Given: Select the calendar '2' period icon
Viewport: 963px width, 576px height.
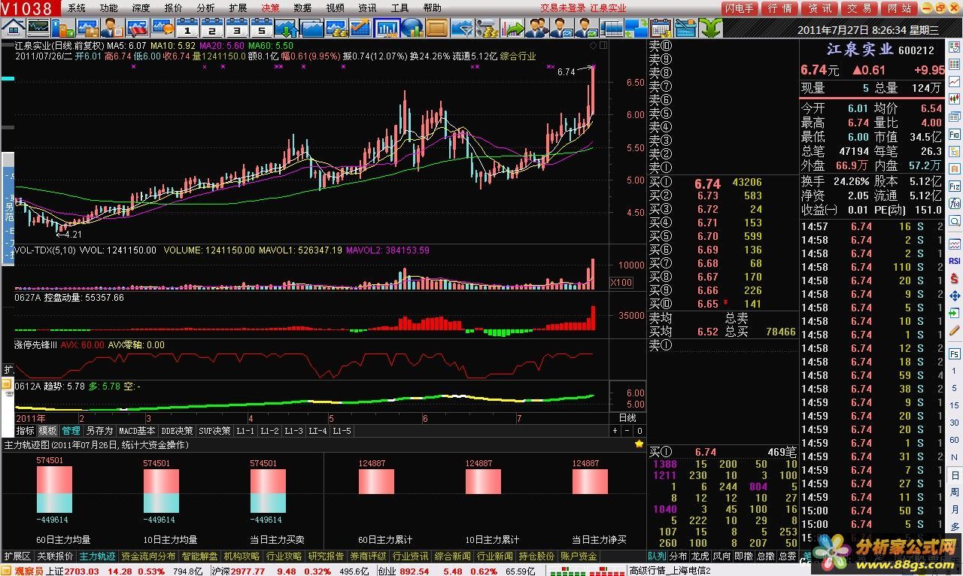Looking at the screenshot, I should pyautogui.click(x=212, y=28).
